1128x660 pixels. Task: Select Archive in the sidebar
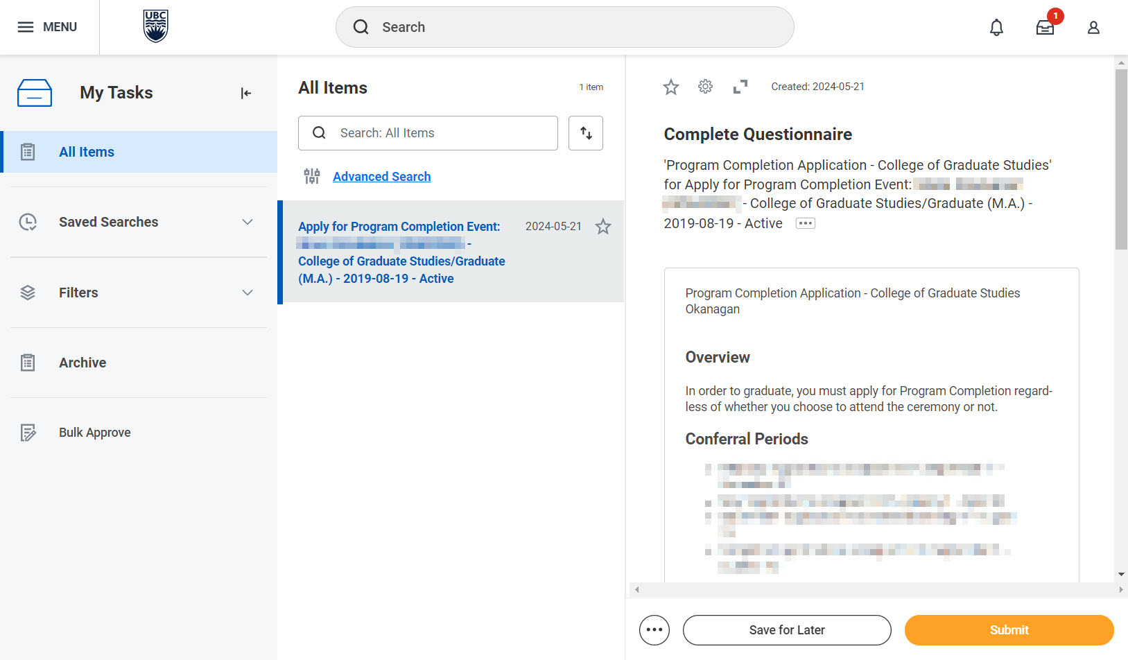click(83, 363)
